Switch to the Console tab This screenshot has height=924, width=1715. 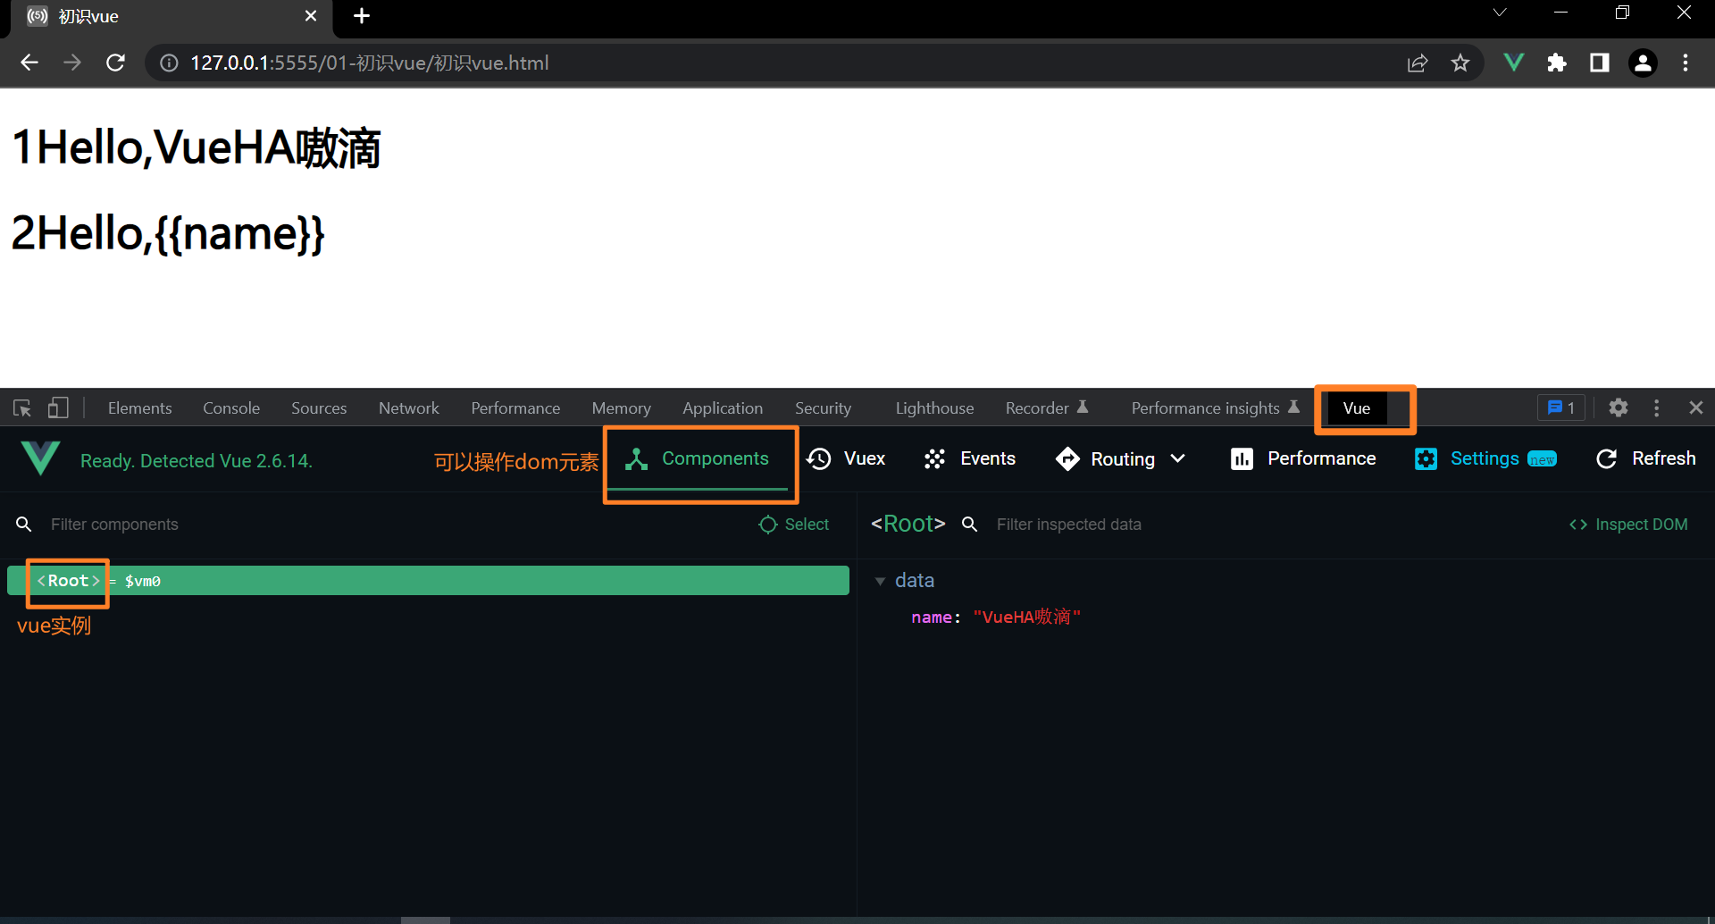tap(231, 408)
